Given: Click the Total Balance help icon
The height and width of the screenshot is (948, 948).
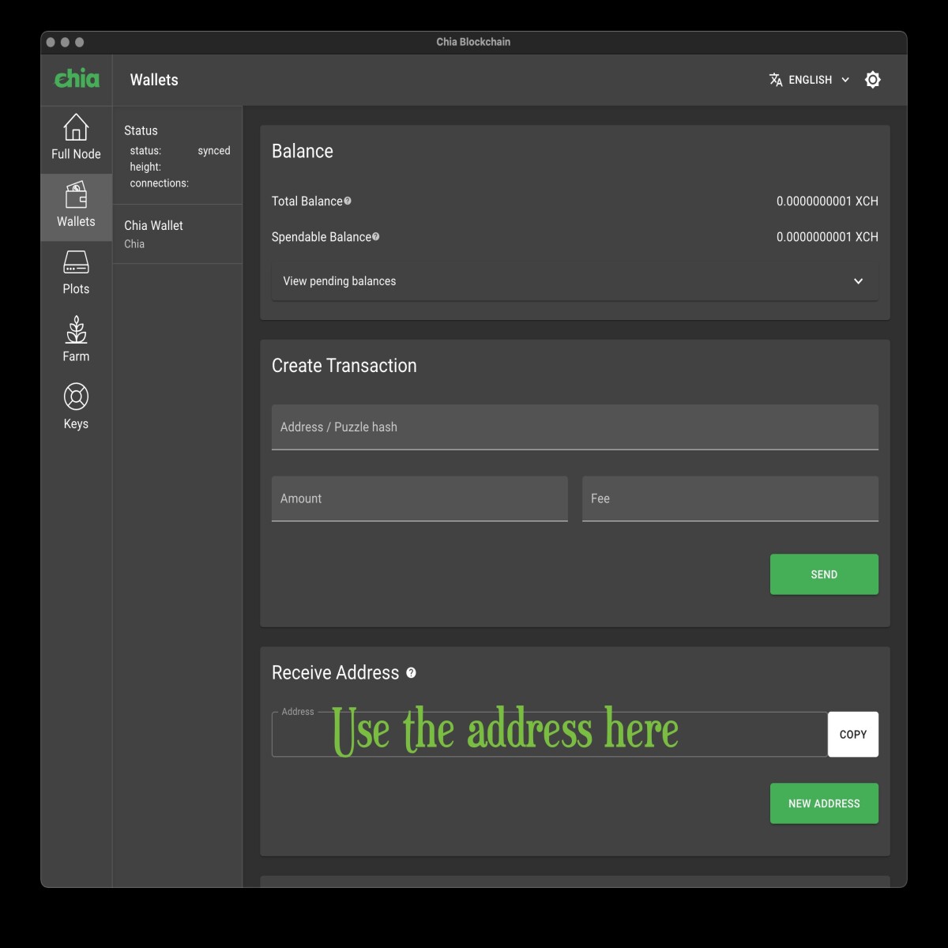Looking at the screenshot, I should pos(348,201).
